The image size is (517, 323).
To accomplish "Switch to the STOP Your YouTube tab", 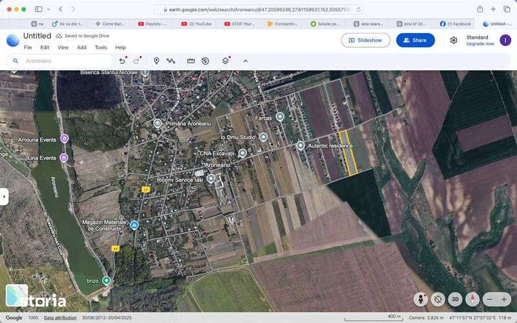I will coord(239,24).
